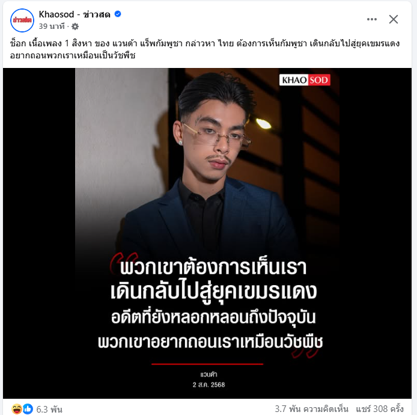Click the white quote headline พวกเขาต้องการเห็นเรา

click(x=213, y=268)
